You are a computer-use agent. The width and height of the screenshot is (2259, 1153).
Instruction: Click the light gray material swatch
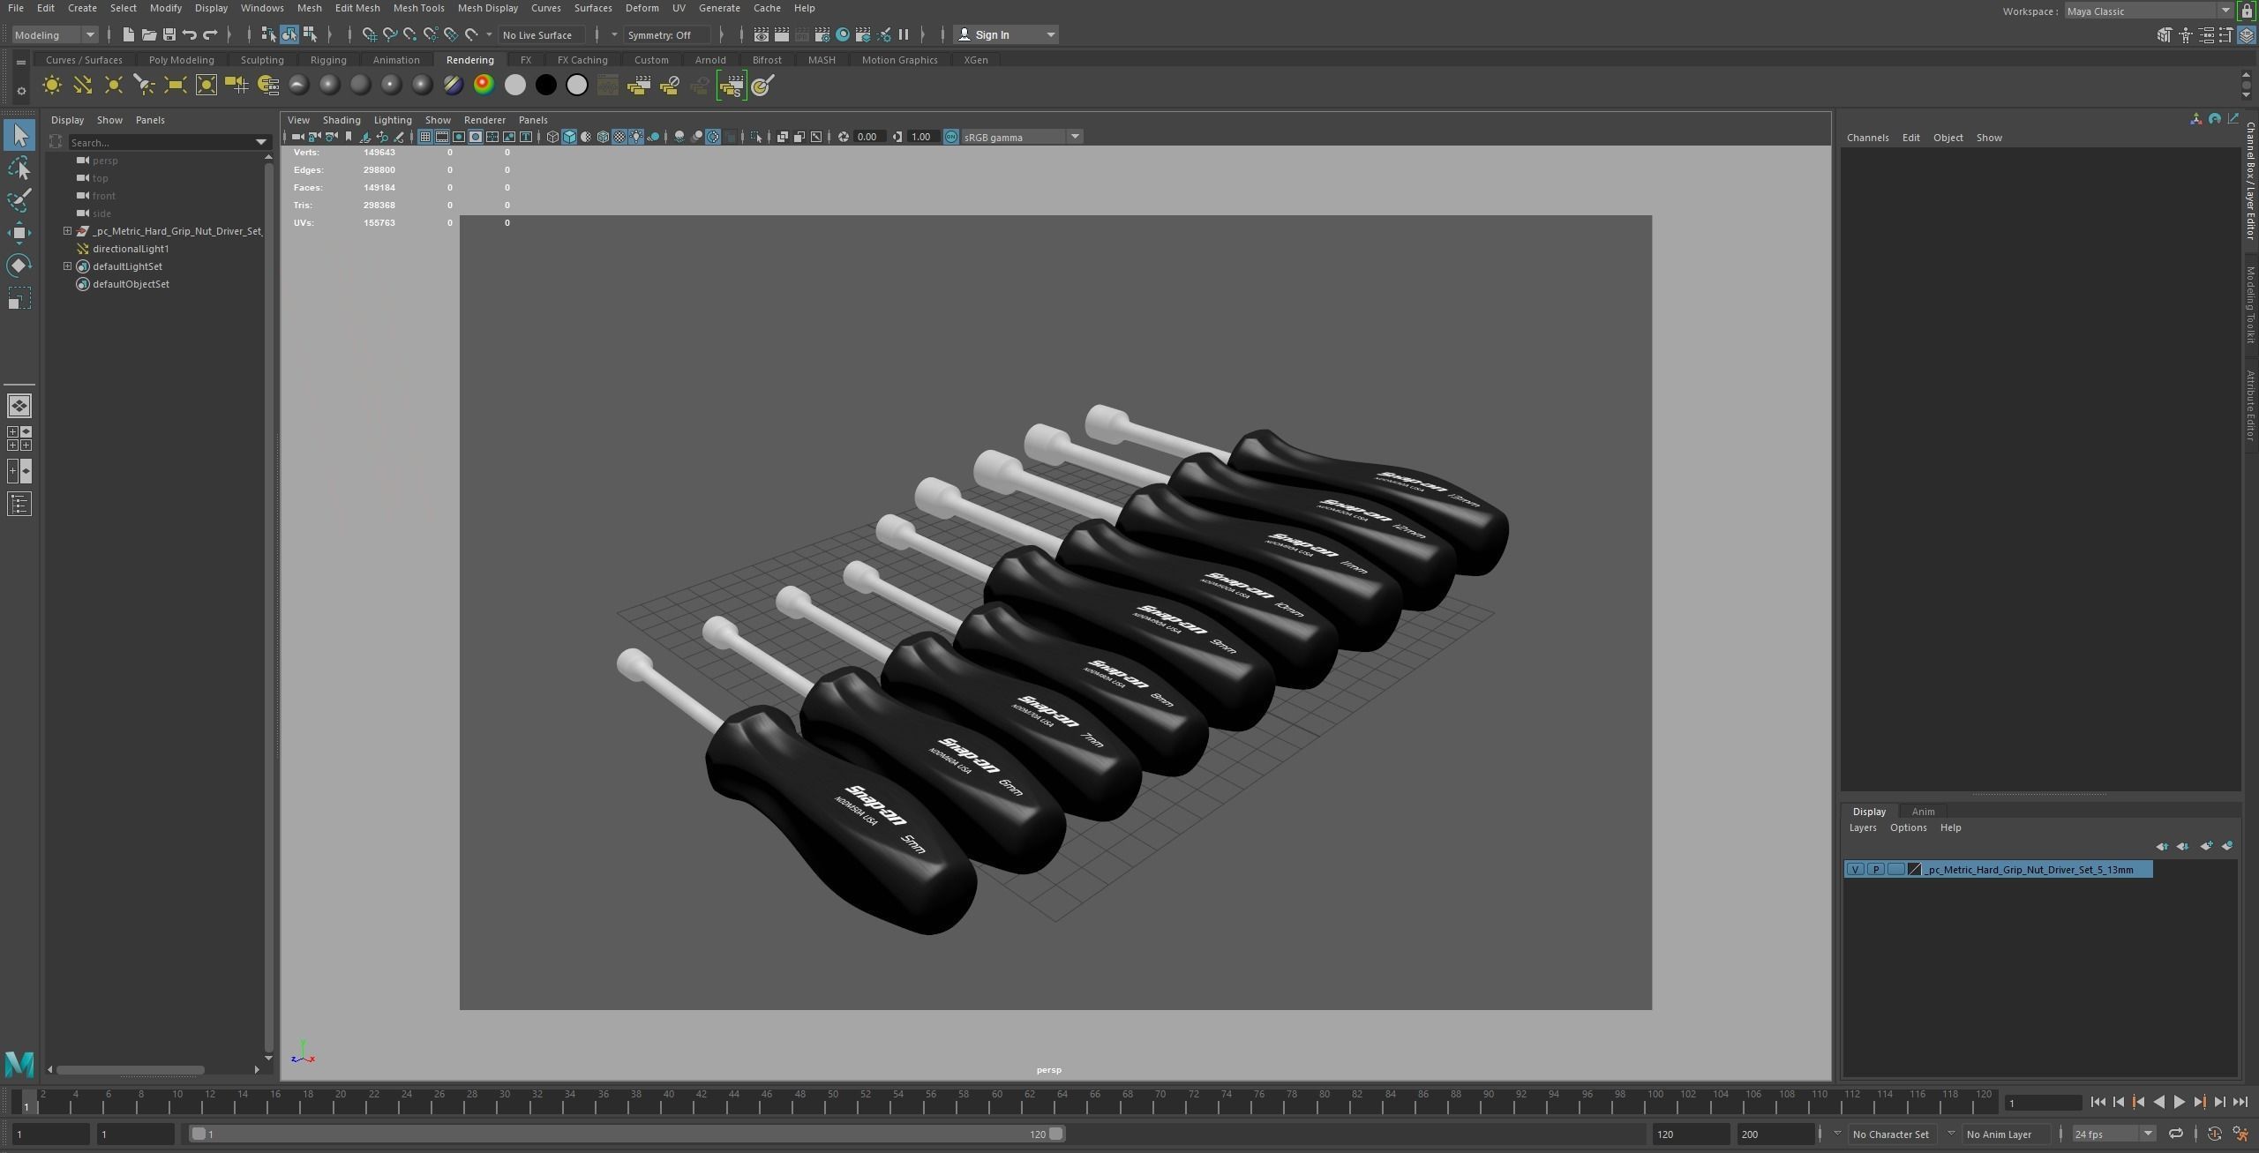click(x=515, y=86)
